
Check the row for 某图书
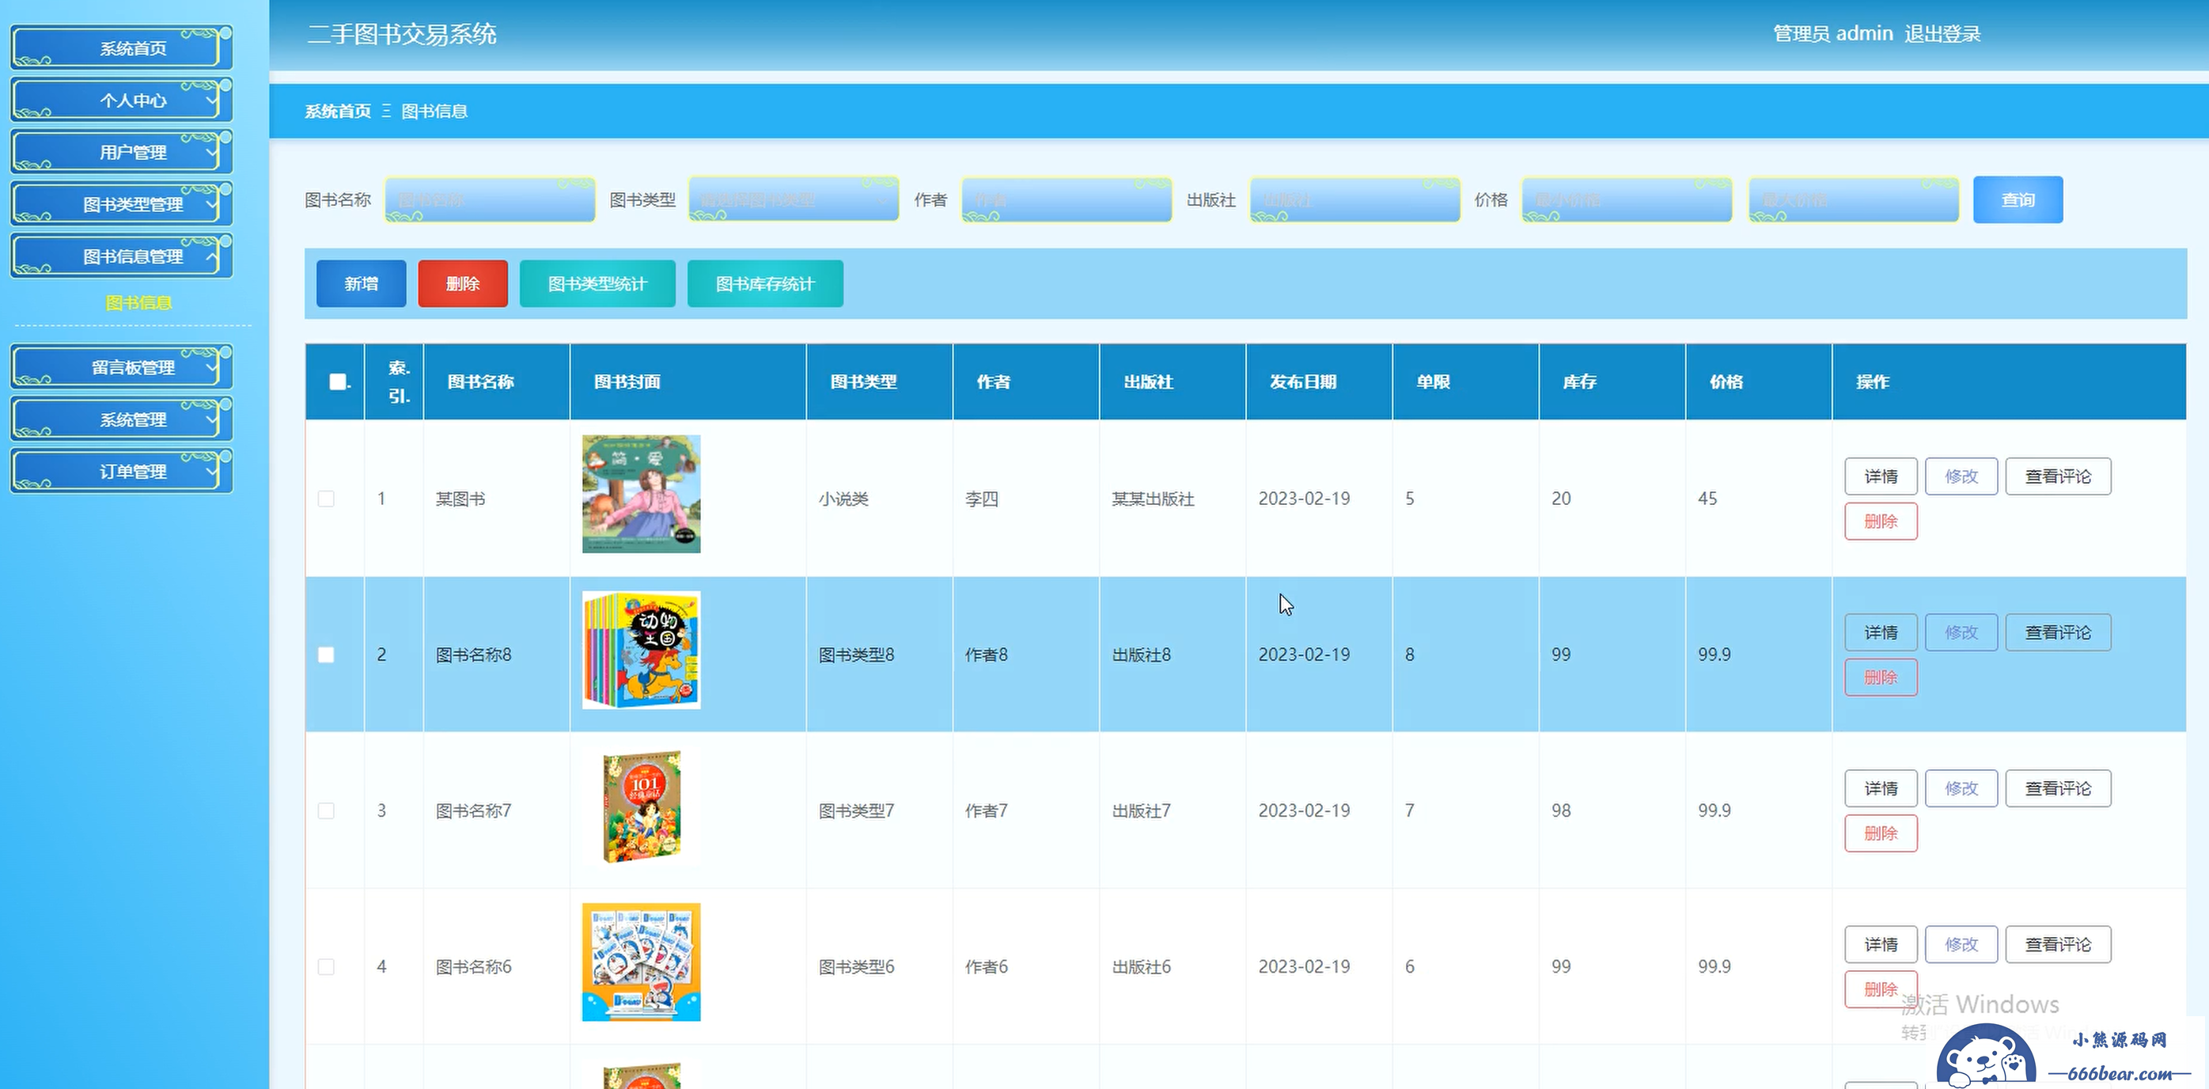point(326,498)
